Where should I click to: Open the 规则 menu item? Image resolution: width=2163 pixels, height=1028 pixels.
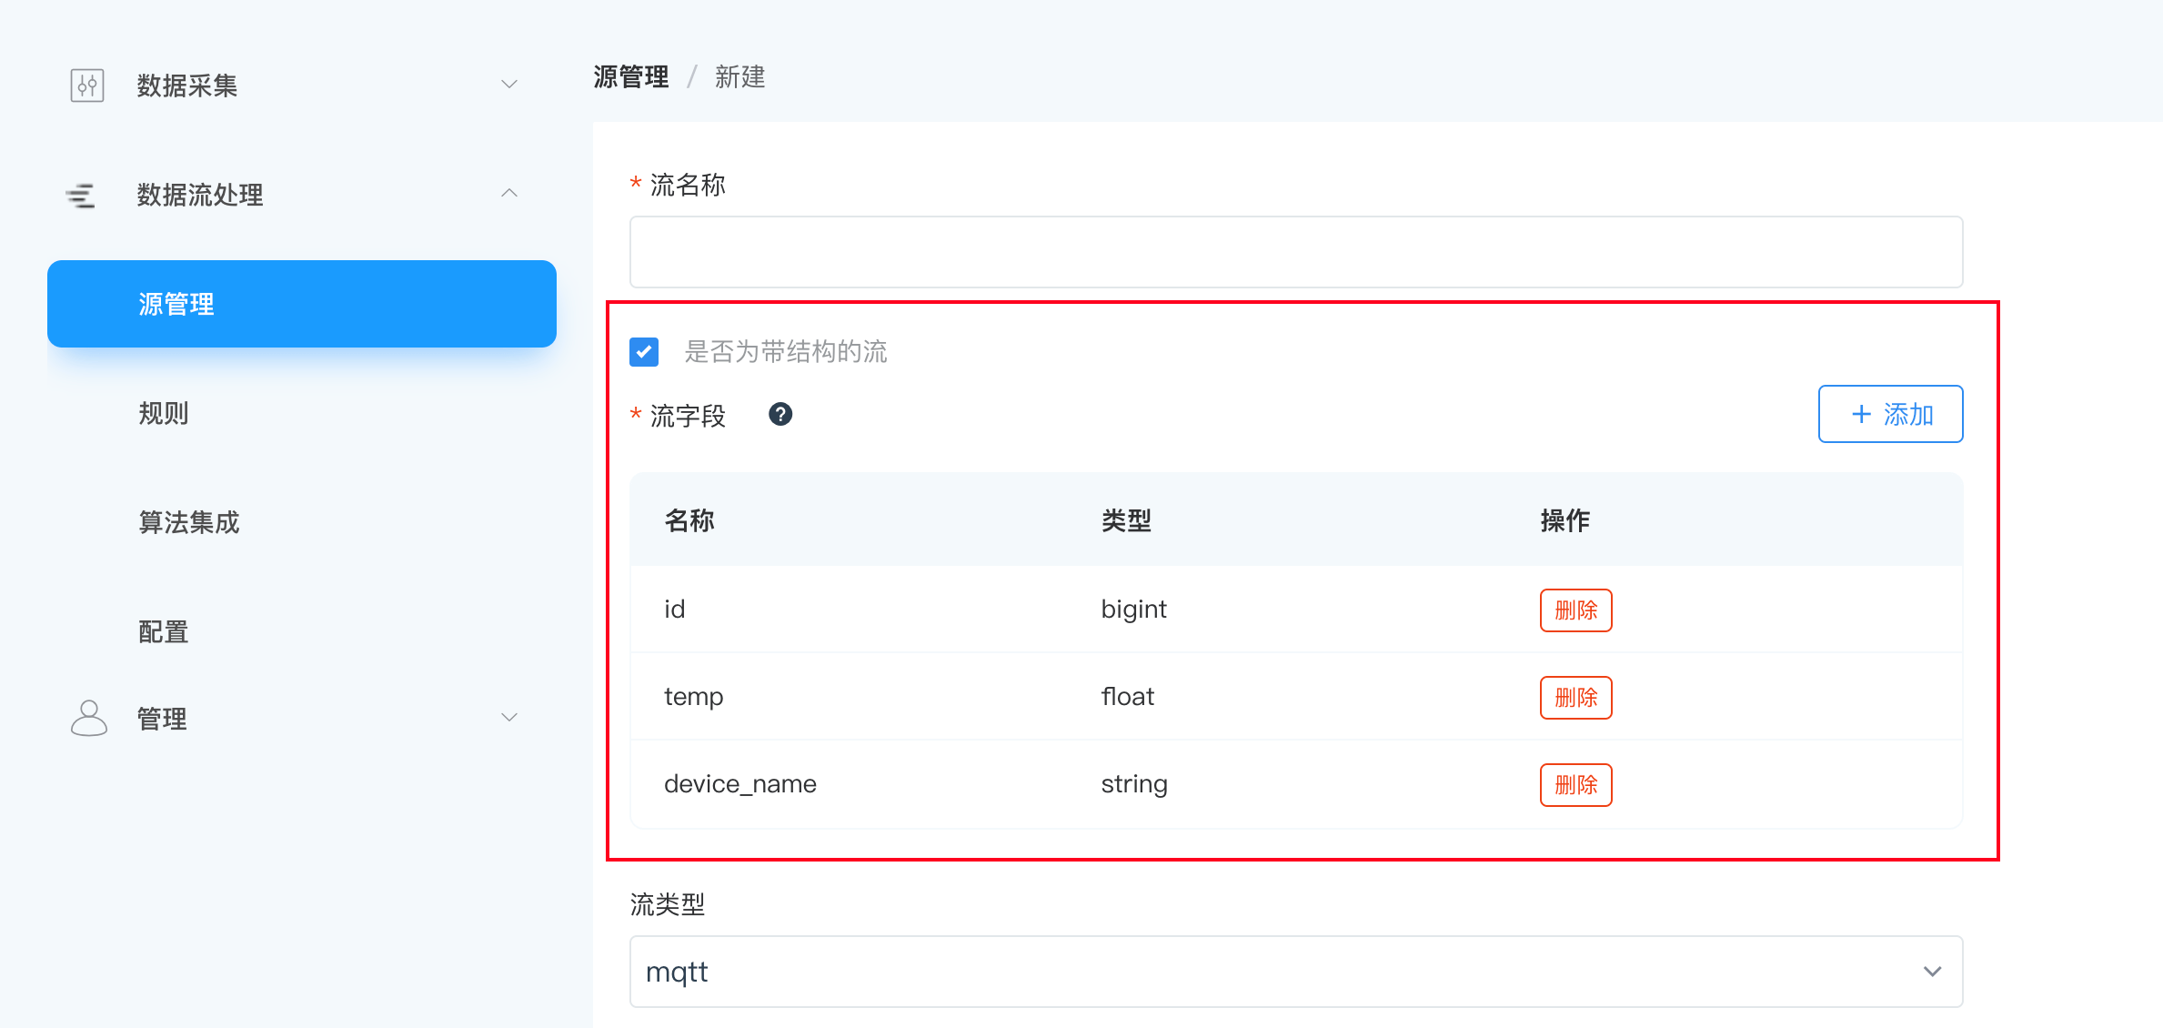tap(164, 413)
